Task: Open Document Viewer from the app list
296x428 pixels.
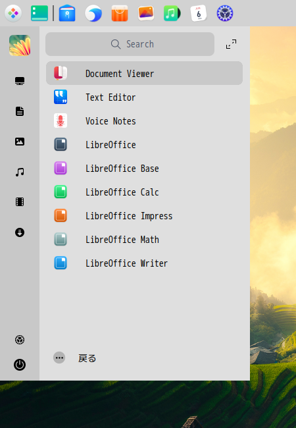Action: tap(144, 74)
